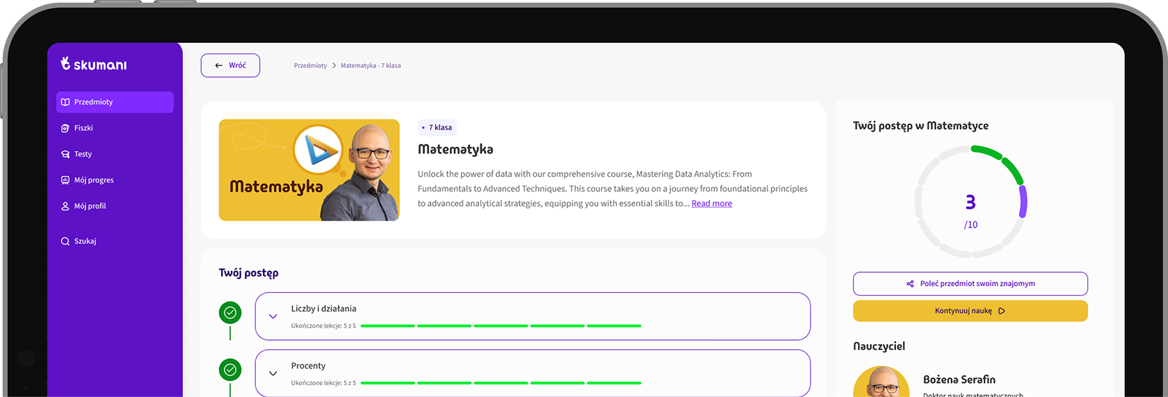
Task: Click the green checkmark for Liczby i działania
Action: pos(230,313)
